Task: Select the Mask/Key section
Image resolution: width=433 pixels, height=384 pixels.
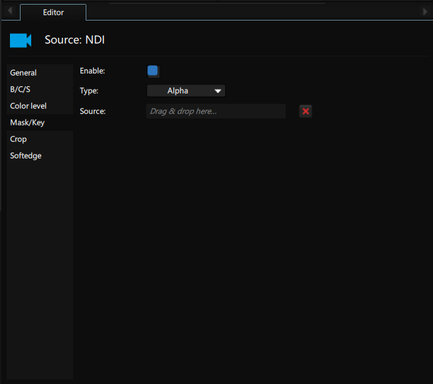Action: (x=40, y=123)
